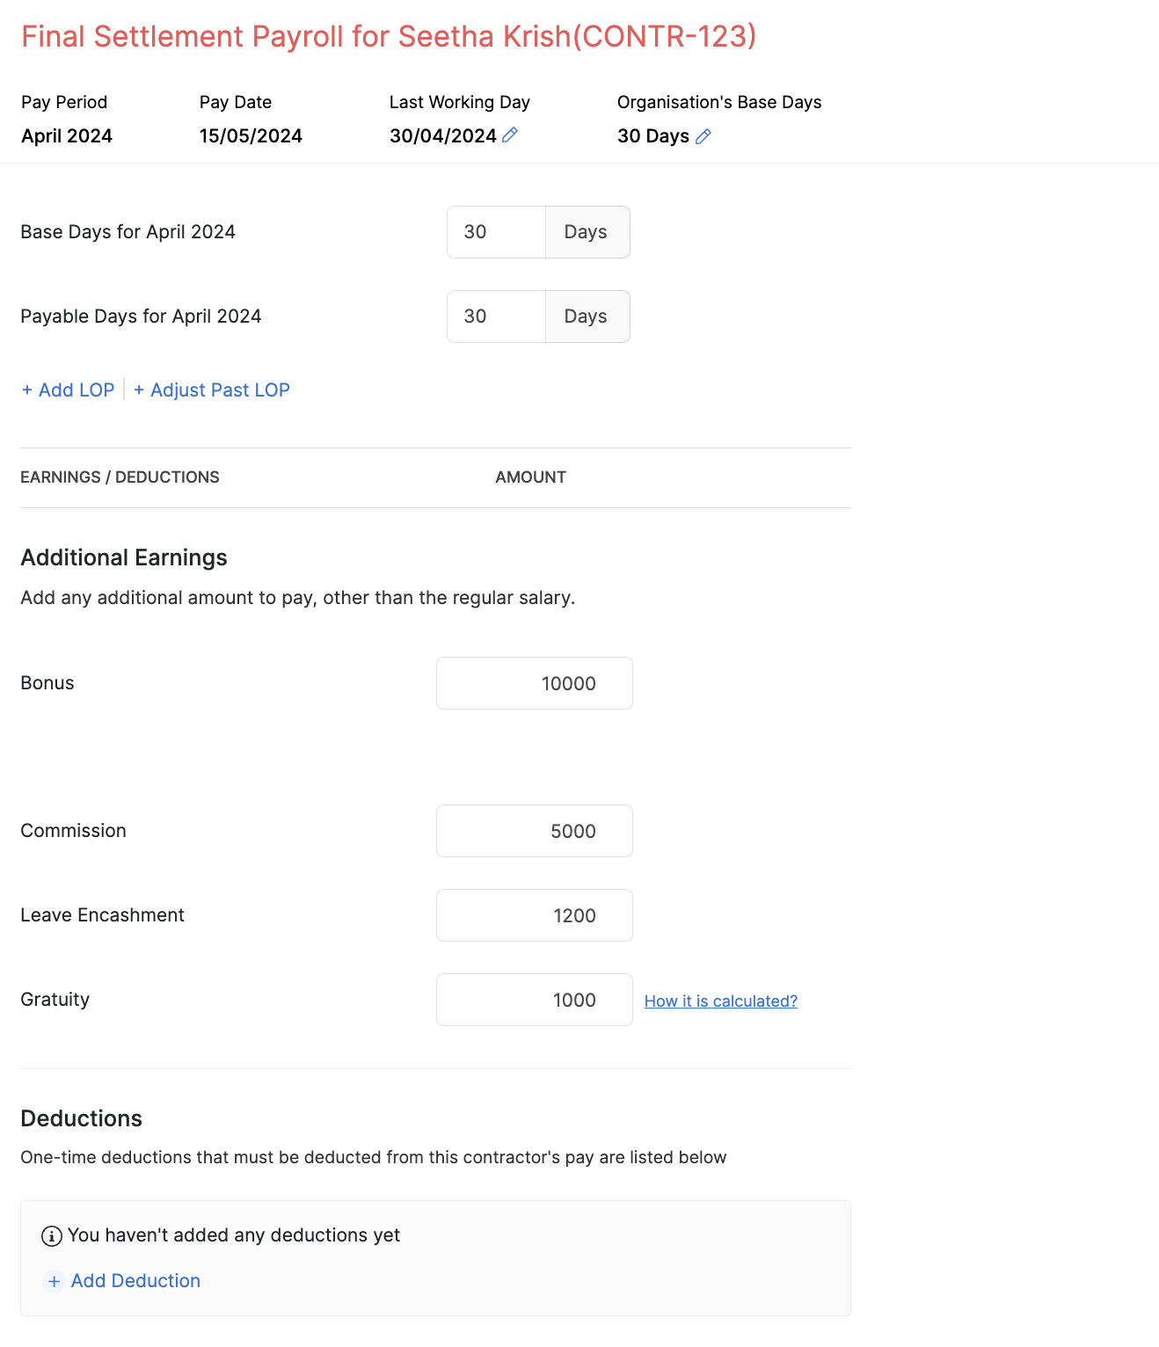Click the info icon beside deductions message

[52, 1235]
